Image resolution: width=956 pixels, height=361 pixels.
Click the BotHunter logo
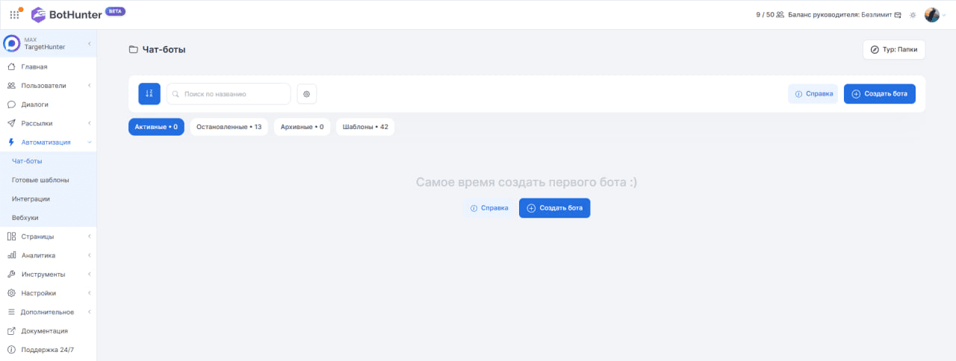pyautogui.click(x=66, y=14)
